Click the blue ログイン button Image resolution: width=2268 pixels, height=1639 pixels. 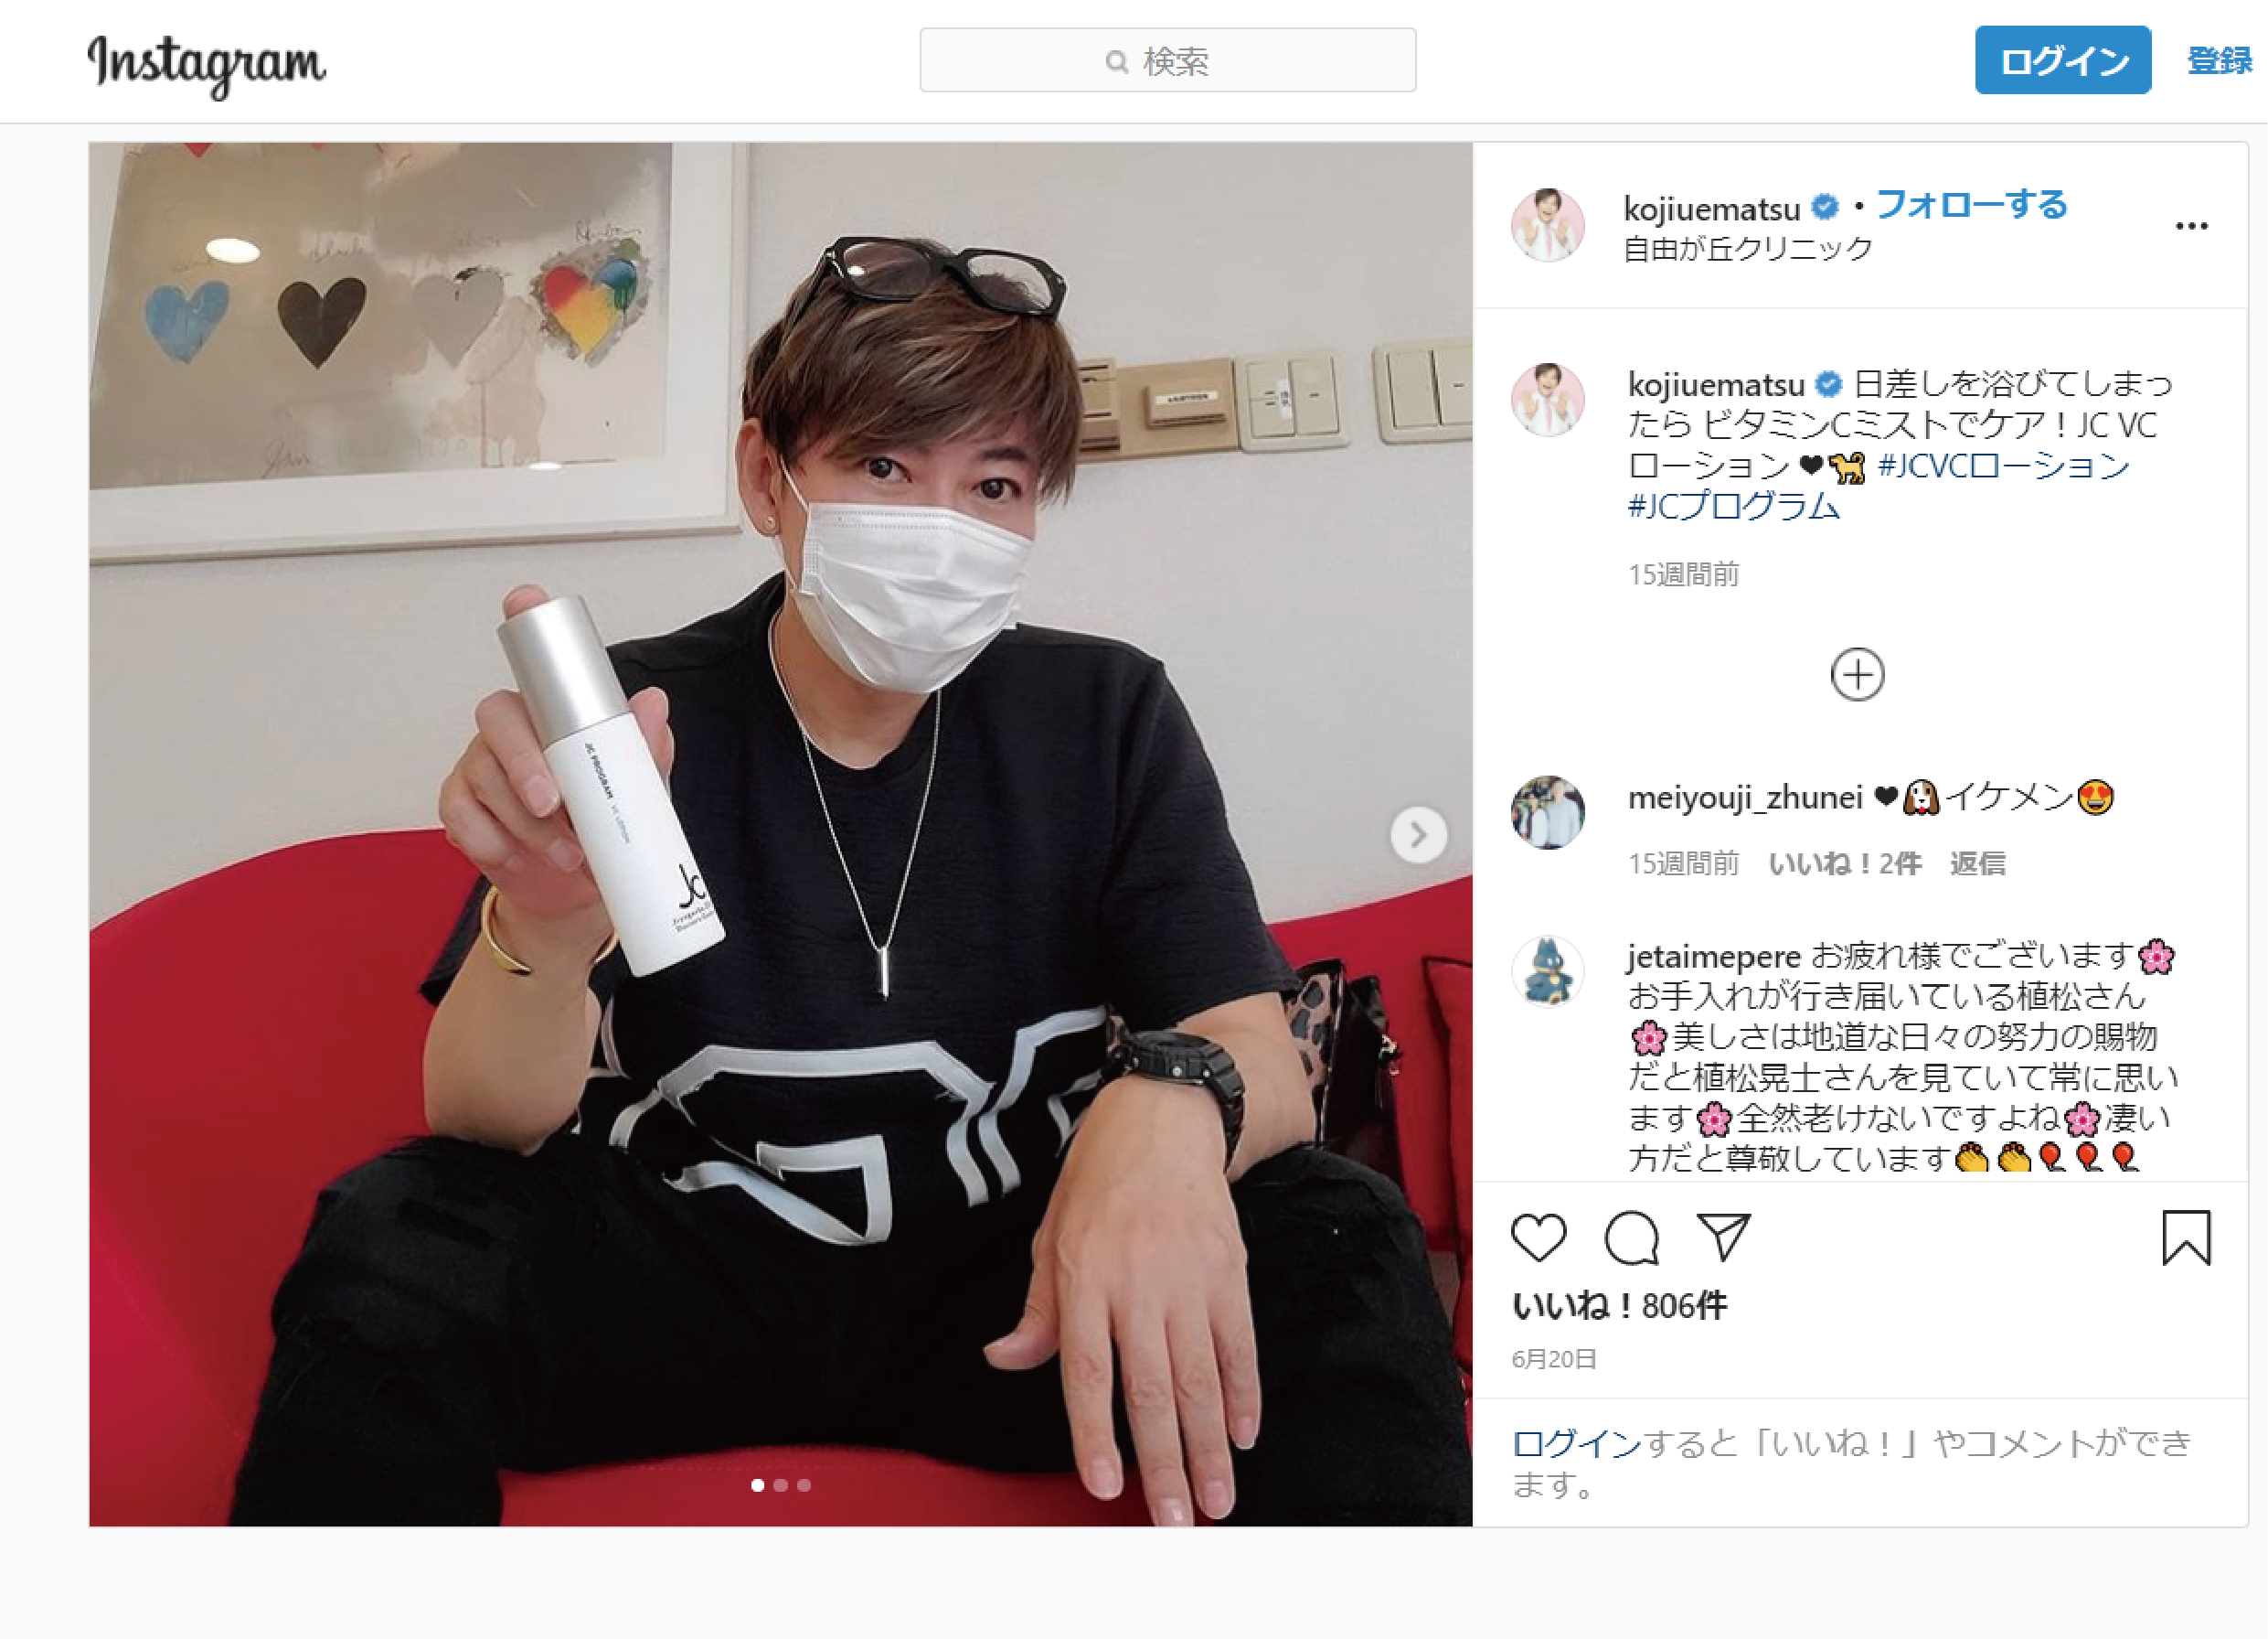pos(2062,60)
